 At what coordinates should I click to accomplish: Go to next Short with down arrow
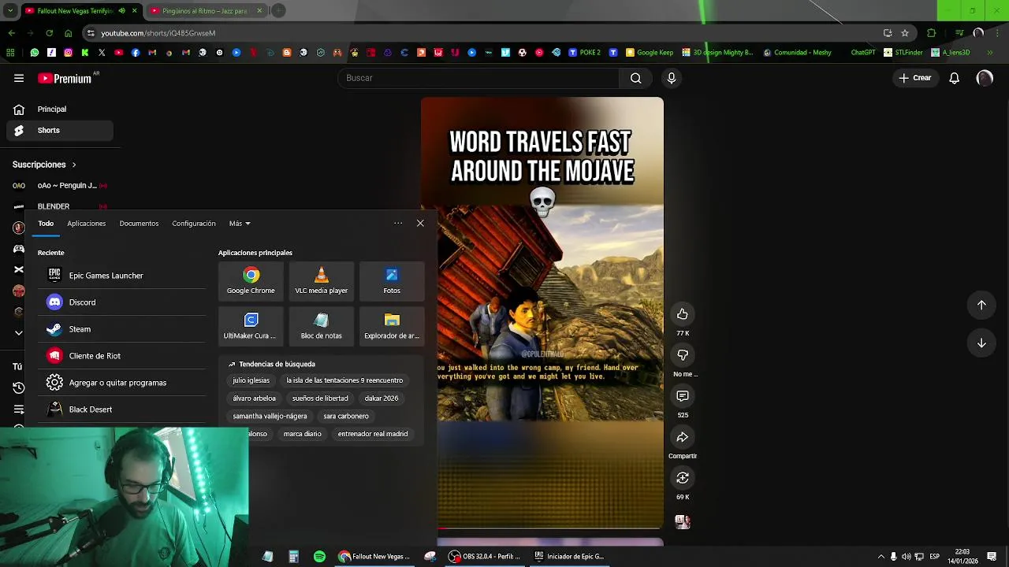(981, 343)
